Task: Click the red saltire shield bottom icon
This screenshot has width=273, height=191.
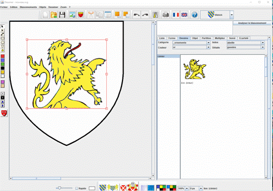Action: tap(124, 188)
